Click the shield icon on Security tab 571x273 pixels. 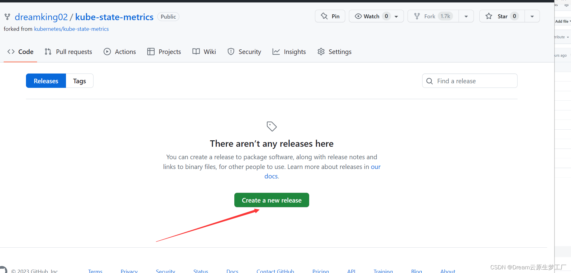[x=231, y=52]
